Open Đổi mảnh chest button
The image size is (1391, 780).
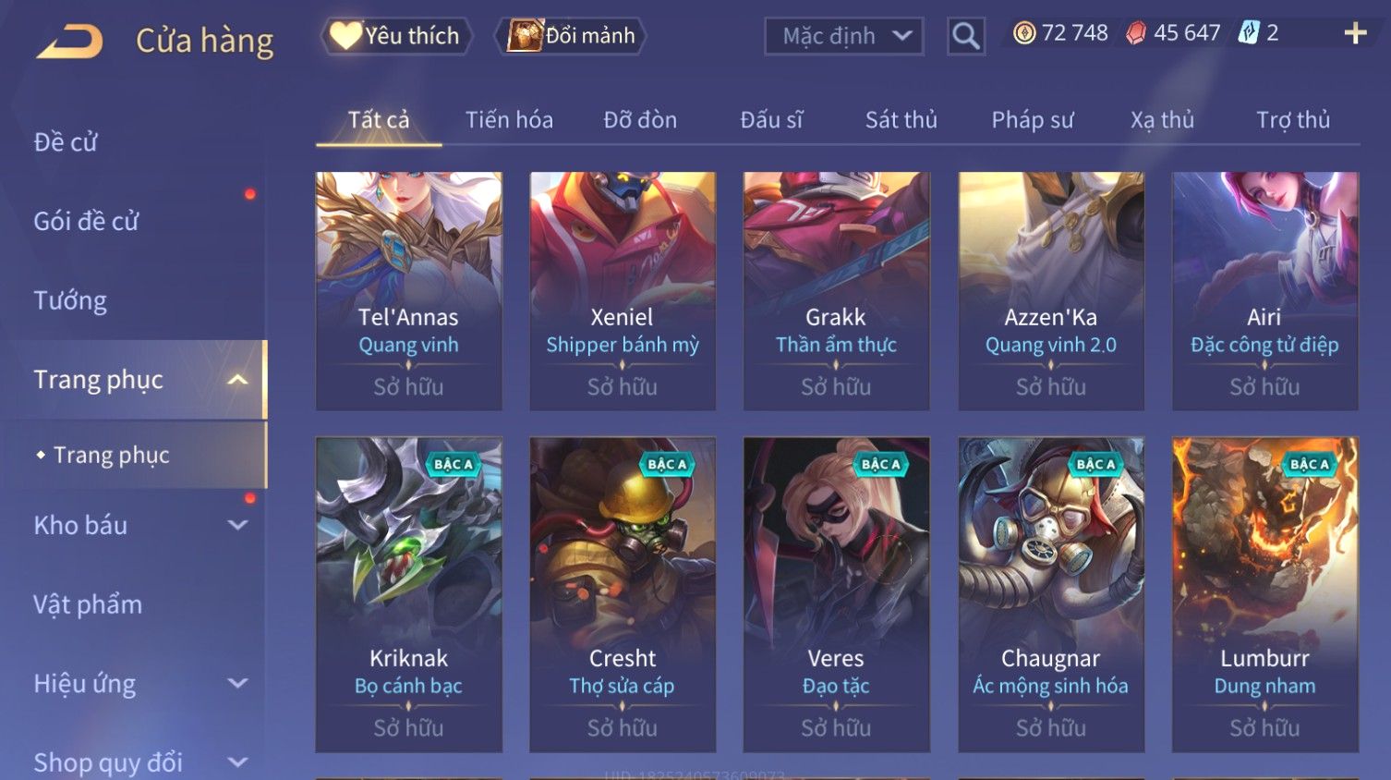pyautogui.click(x=570, y=36)
